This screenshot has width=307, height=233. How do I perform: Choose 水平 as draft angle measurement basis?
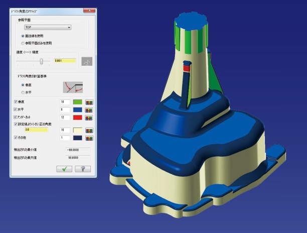[23, 92]
